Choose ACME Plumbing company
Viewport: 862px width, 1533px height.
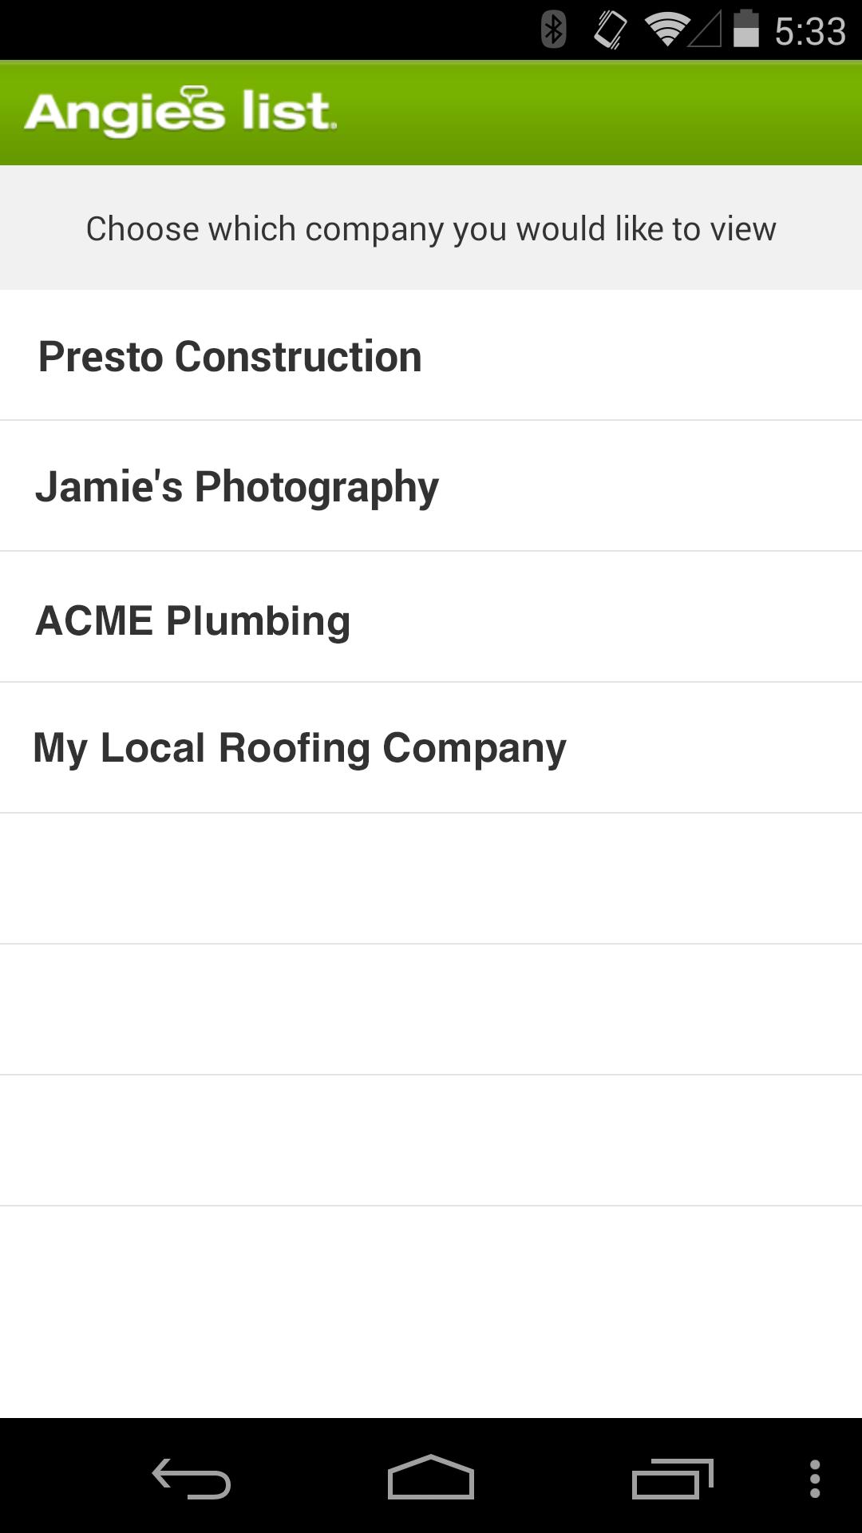tap(193, 620)
